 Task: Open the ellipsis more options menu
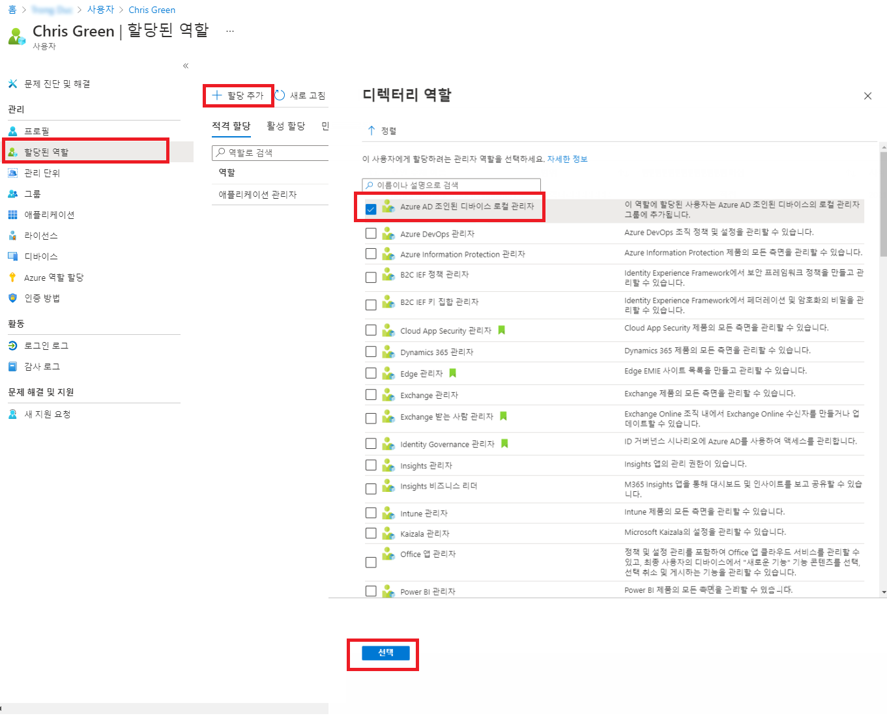[x=230, y=31]
